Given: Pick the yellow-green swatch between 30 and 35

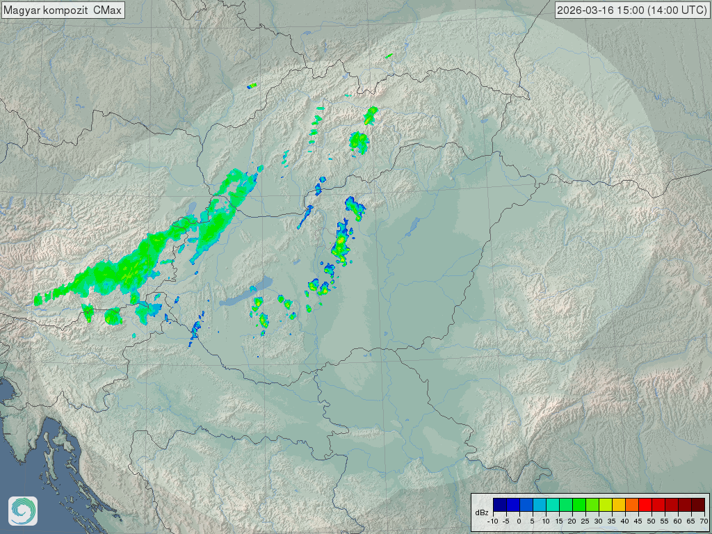Looking at the screenshot, I should point(605,505).
